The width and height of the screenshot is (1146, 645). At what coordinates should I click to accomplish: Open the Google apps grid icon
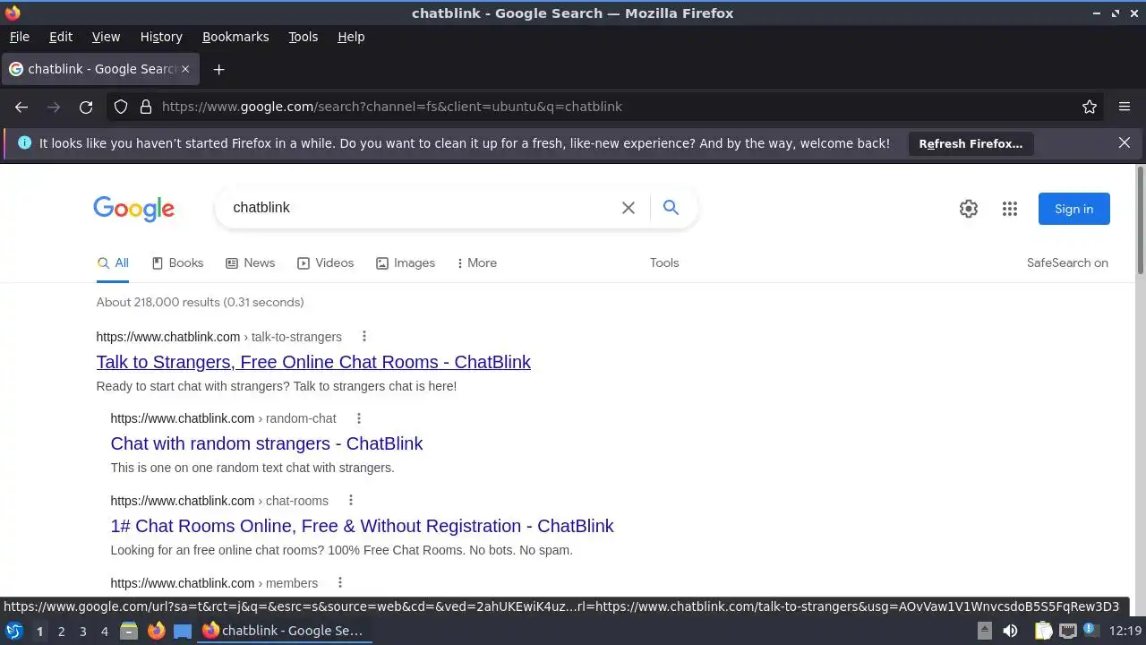coord(1010,209)
